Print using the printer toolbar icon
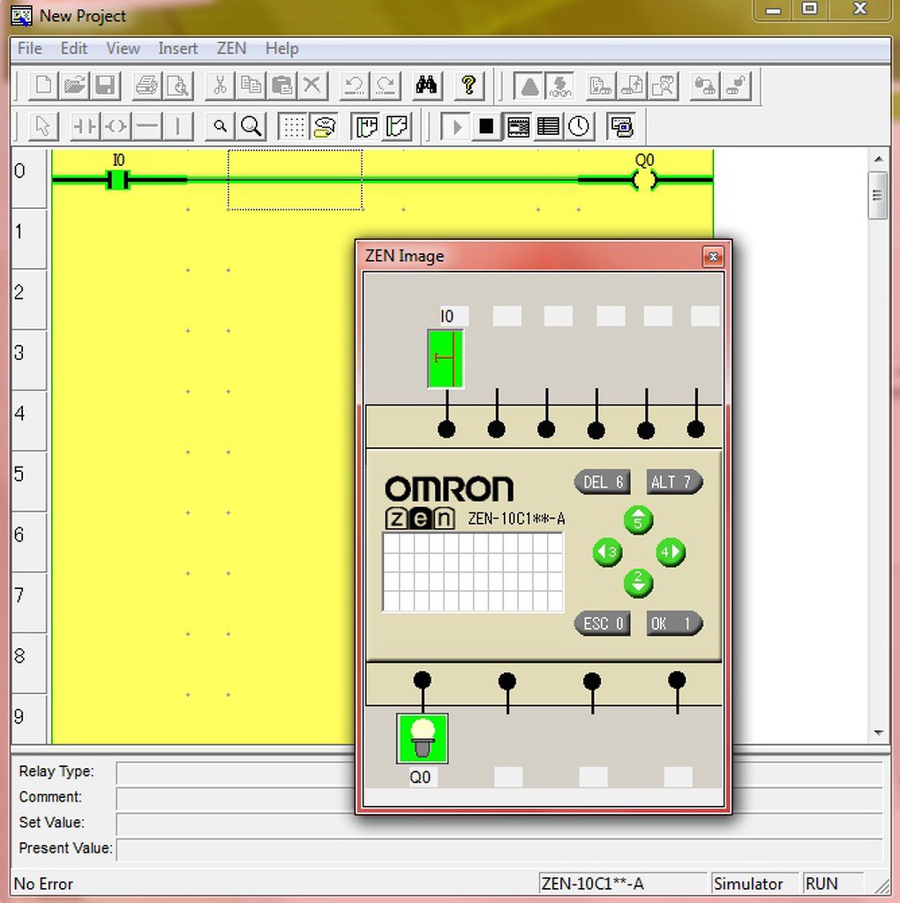This screenshot has height=903, width=900. (147, 86)
